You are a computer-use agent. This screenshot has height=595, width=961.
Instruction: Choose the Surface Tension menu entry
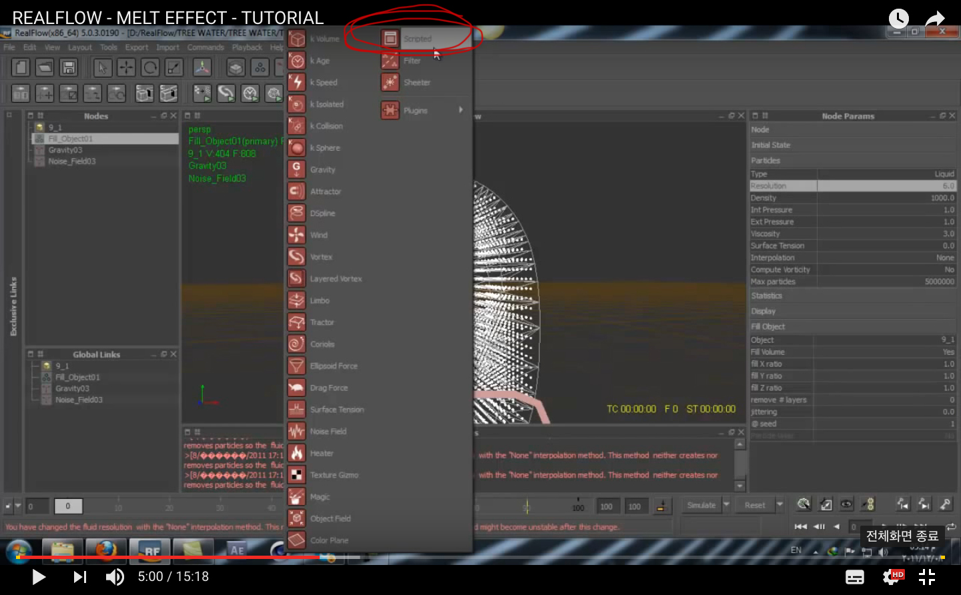(x=337, y=410)
